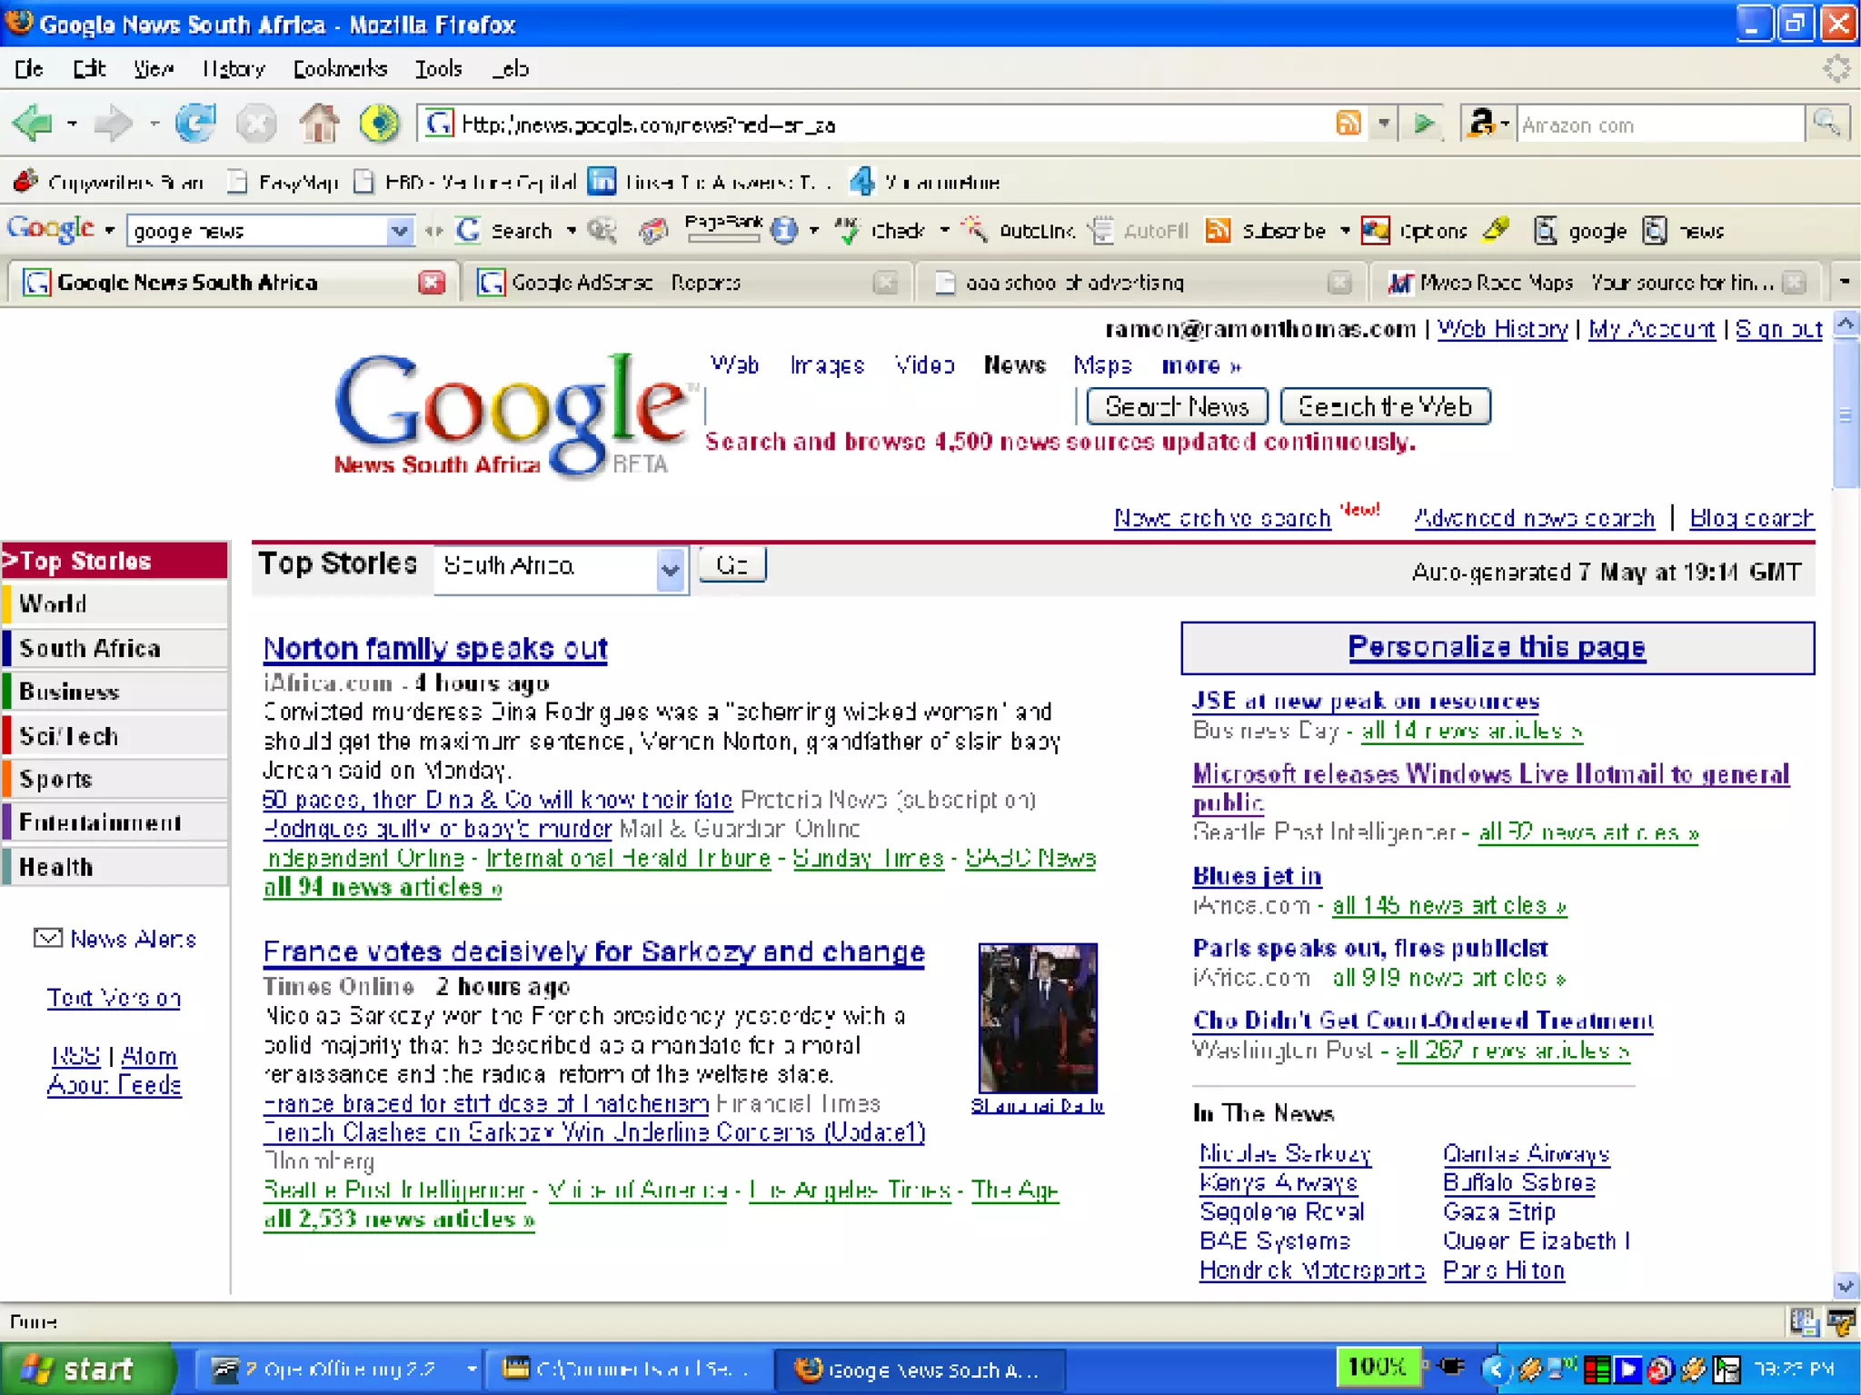This screenshot has height=1395, width=1861.
Task: Open the search engine selector dropdown
Action: tap(1506, 123)
